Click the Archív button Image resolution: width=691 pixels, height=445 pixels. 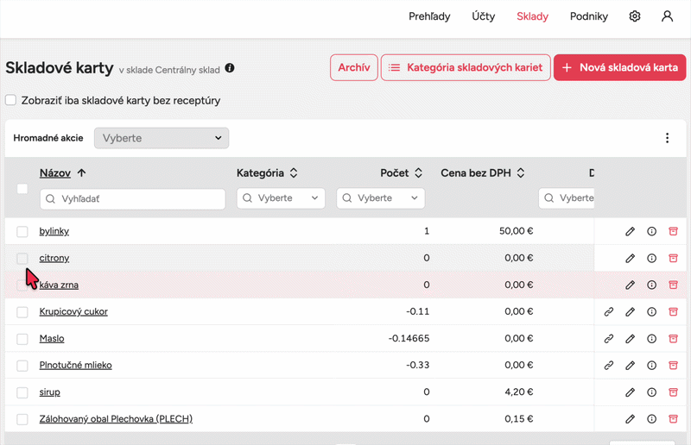click(354, 67)
